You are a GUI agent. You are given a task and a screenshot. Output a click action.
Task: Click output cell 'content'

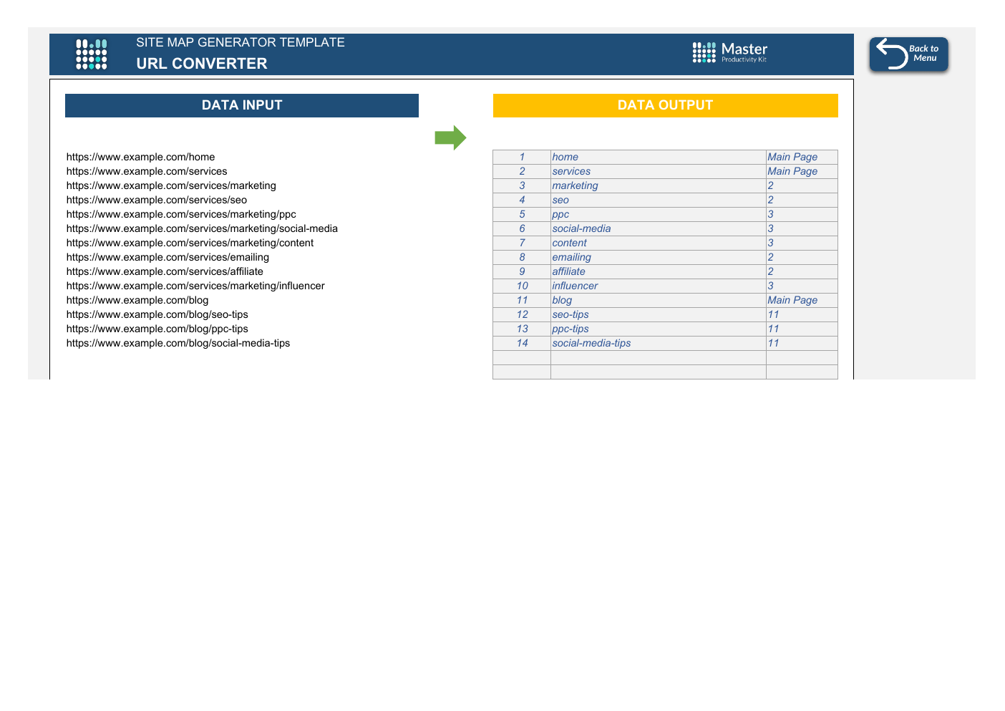tap(659, 243)
